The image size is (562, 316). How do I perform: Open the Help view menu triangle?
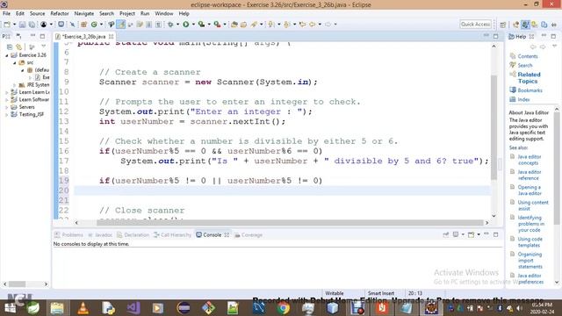tap(554, 47)
